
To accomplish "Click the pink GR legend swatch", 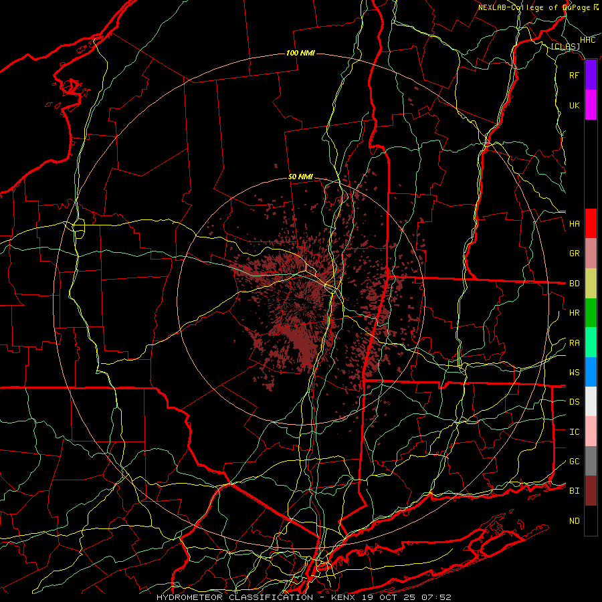I will 591,254.
